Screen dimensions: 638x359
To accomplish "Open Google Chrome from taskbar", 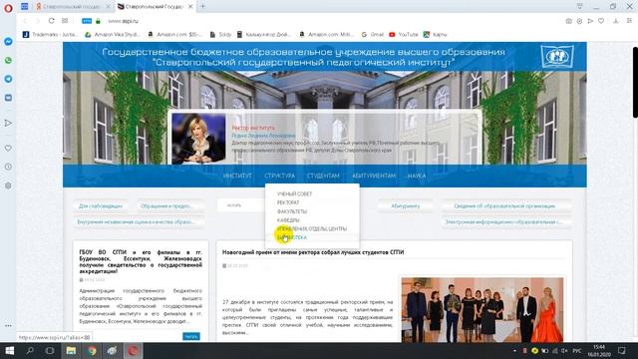I will click(x=92, y=350).
